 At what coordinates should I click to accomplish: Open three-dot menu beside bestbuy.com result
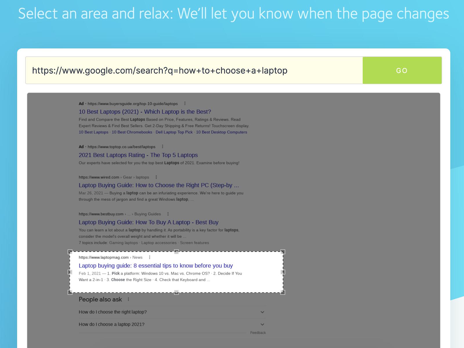click(x=168, y=214)
